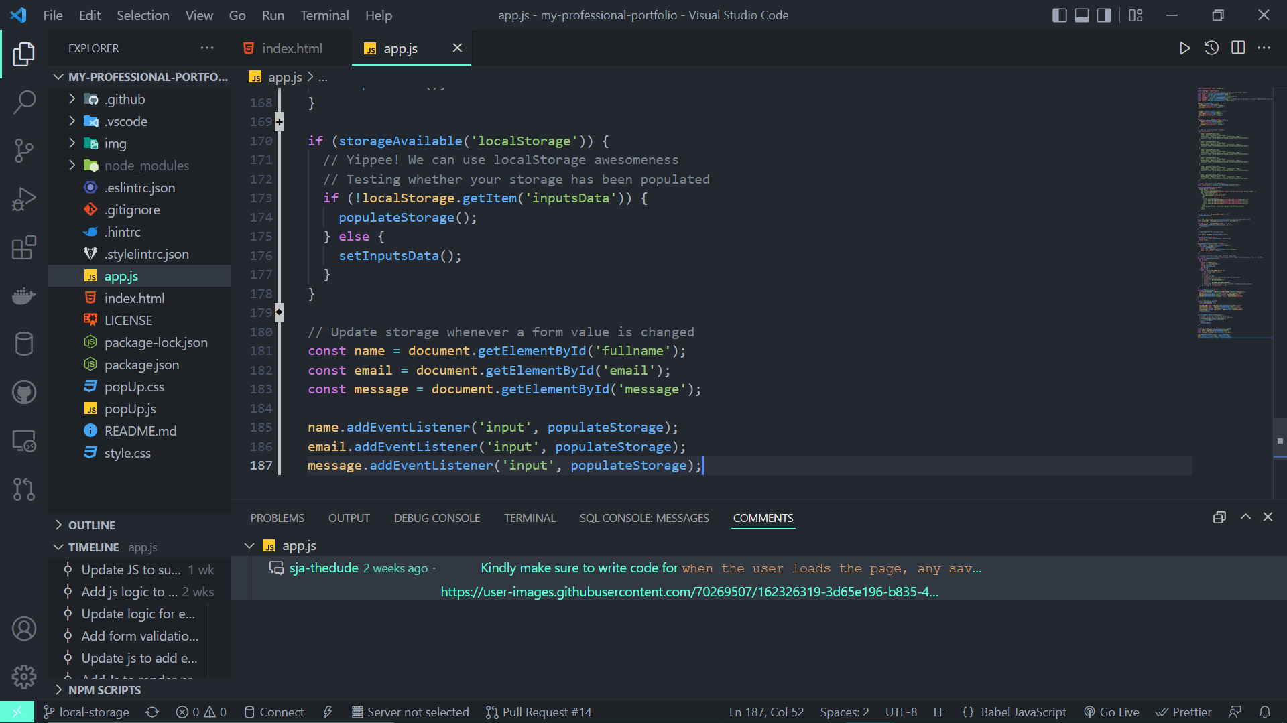Open the database explorer view
This screenshot has height=723, width=1287.
click(24, 344)
